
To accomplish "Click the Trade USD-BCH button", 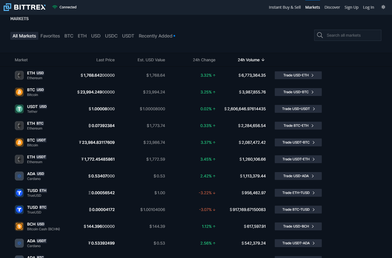I will tap(298, 226).
